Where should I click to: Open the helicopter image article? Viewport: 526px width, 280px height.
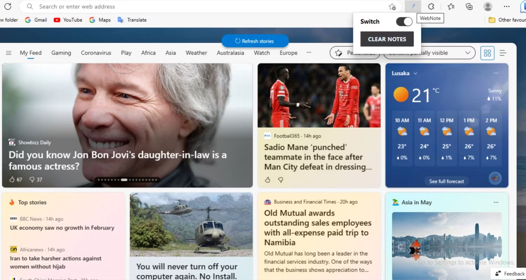[x=191, y=224]
